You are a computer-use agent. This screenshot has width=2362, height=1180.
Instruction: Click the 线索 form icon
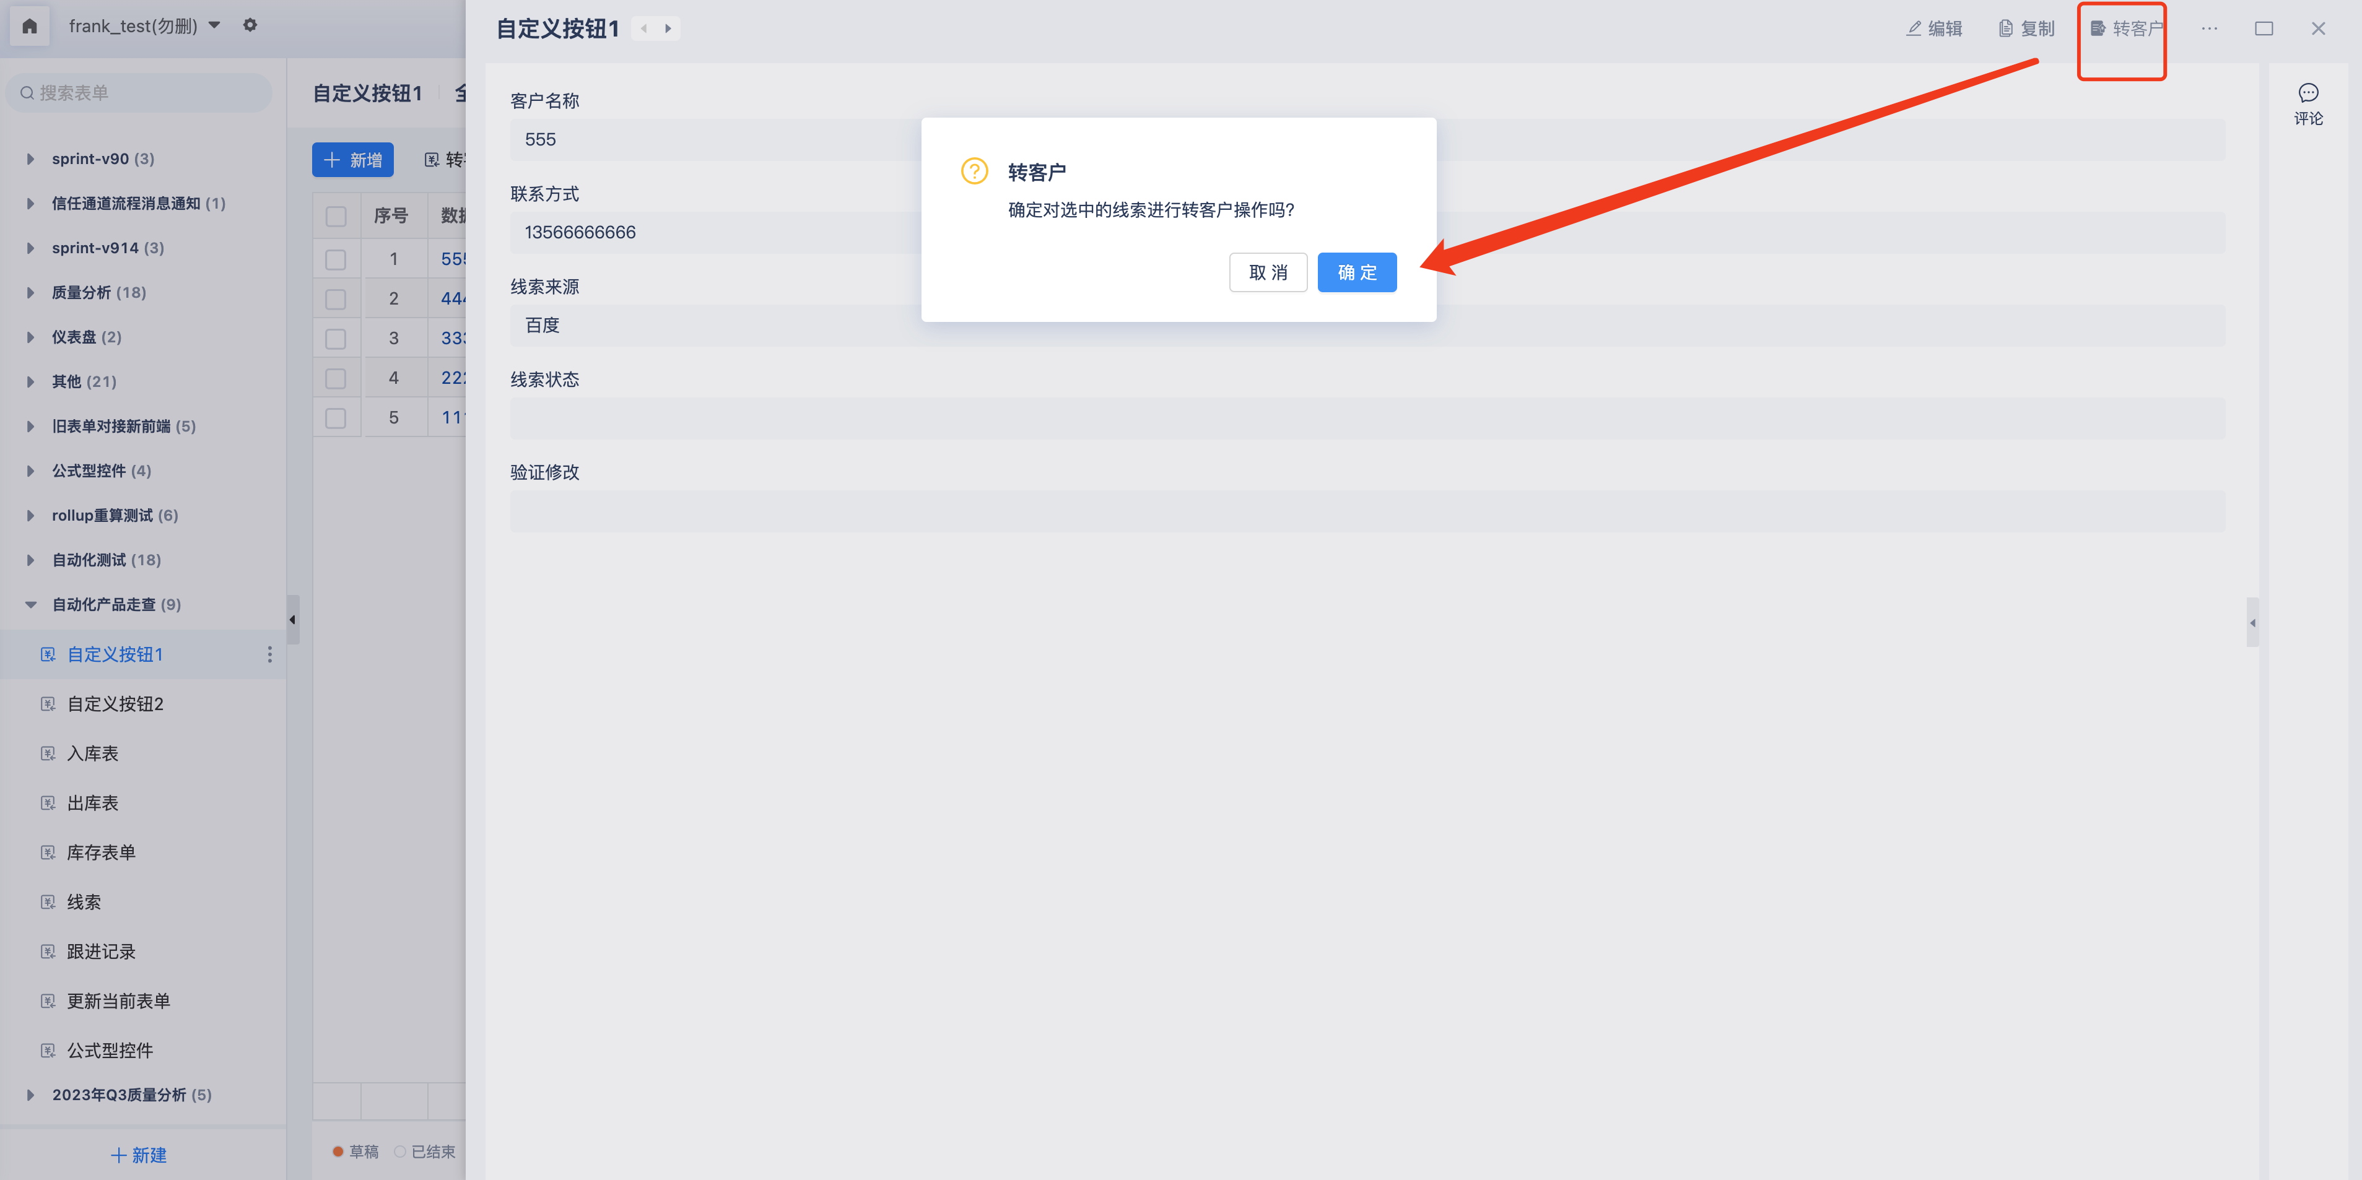[48, 902]
